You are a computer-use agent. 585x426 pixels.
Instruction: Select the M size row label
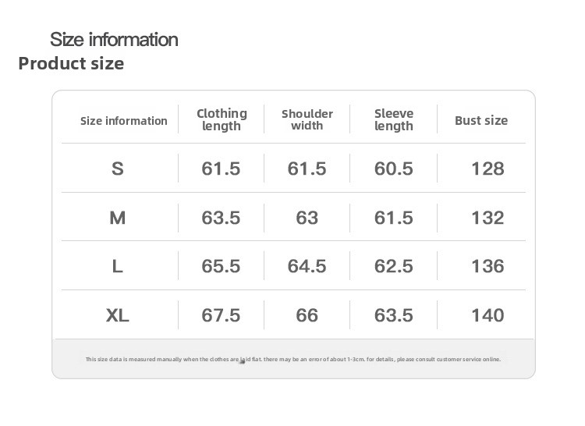click(118, 218)
